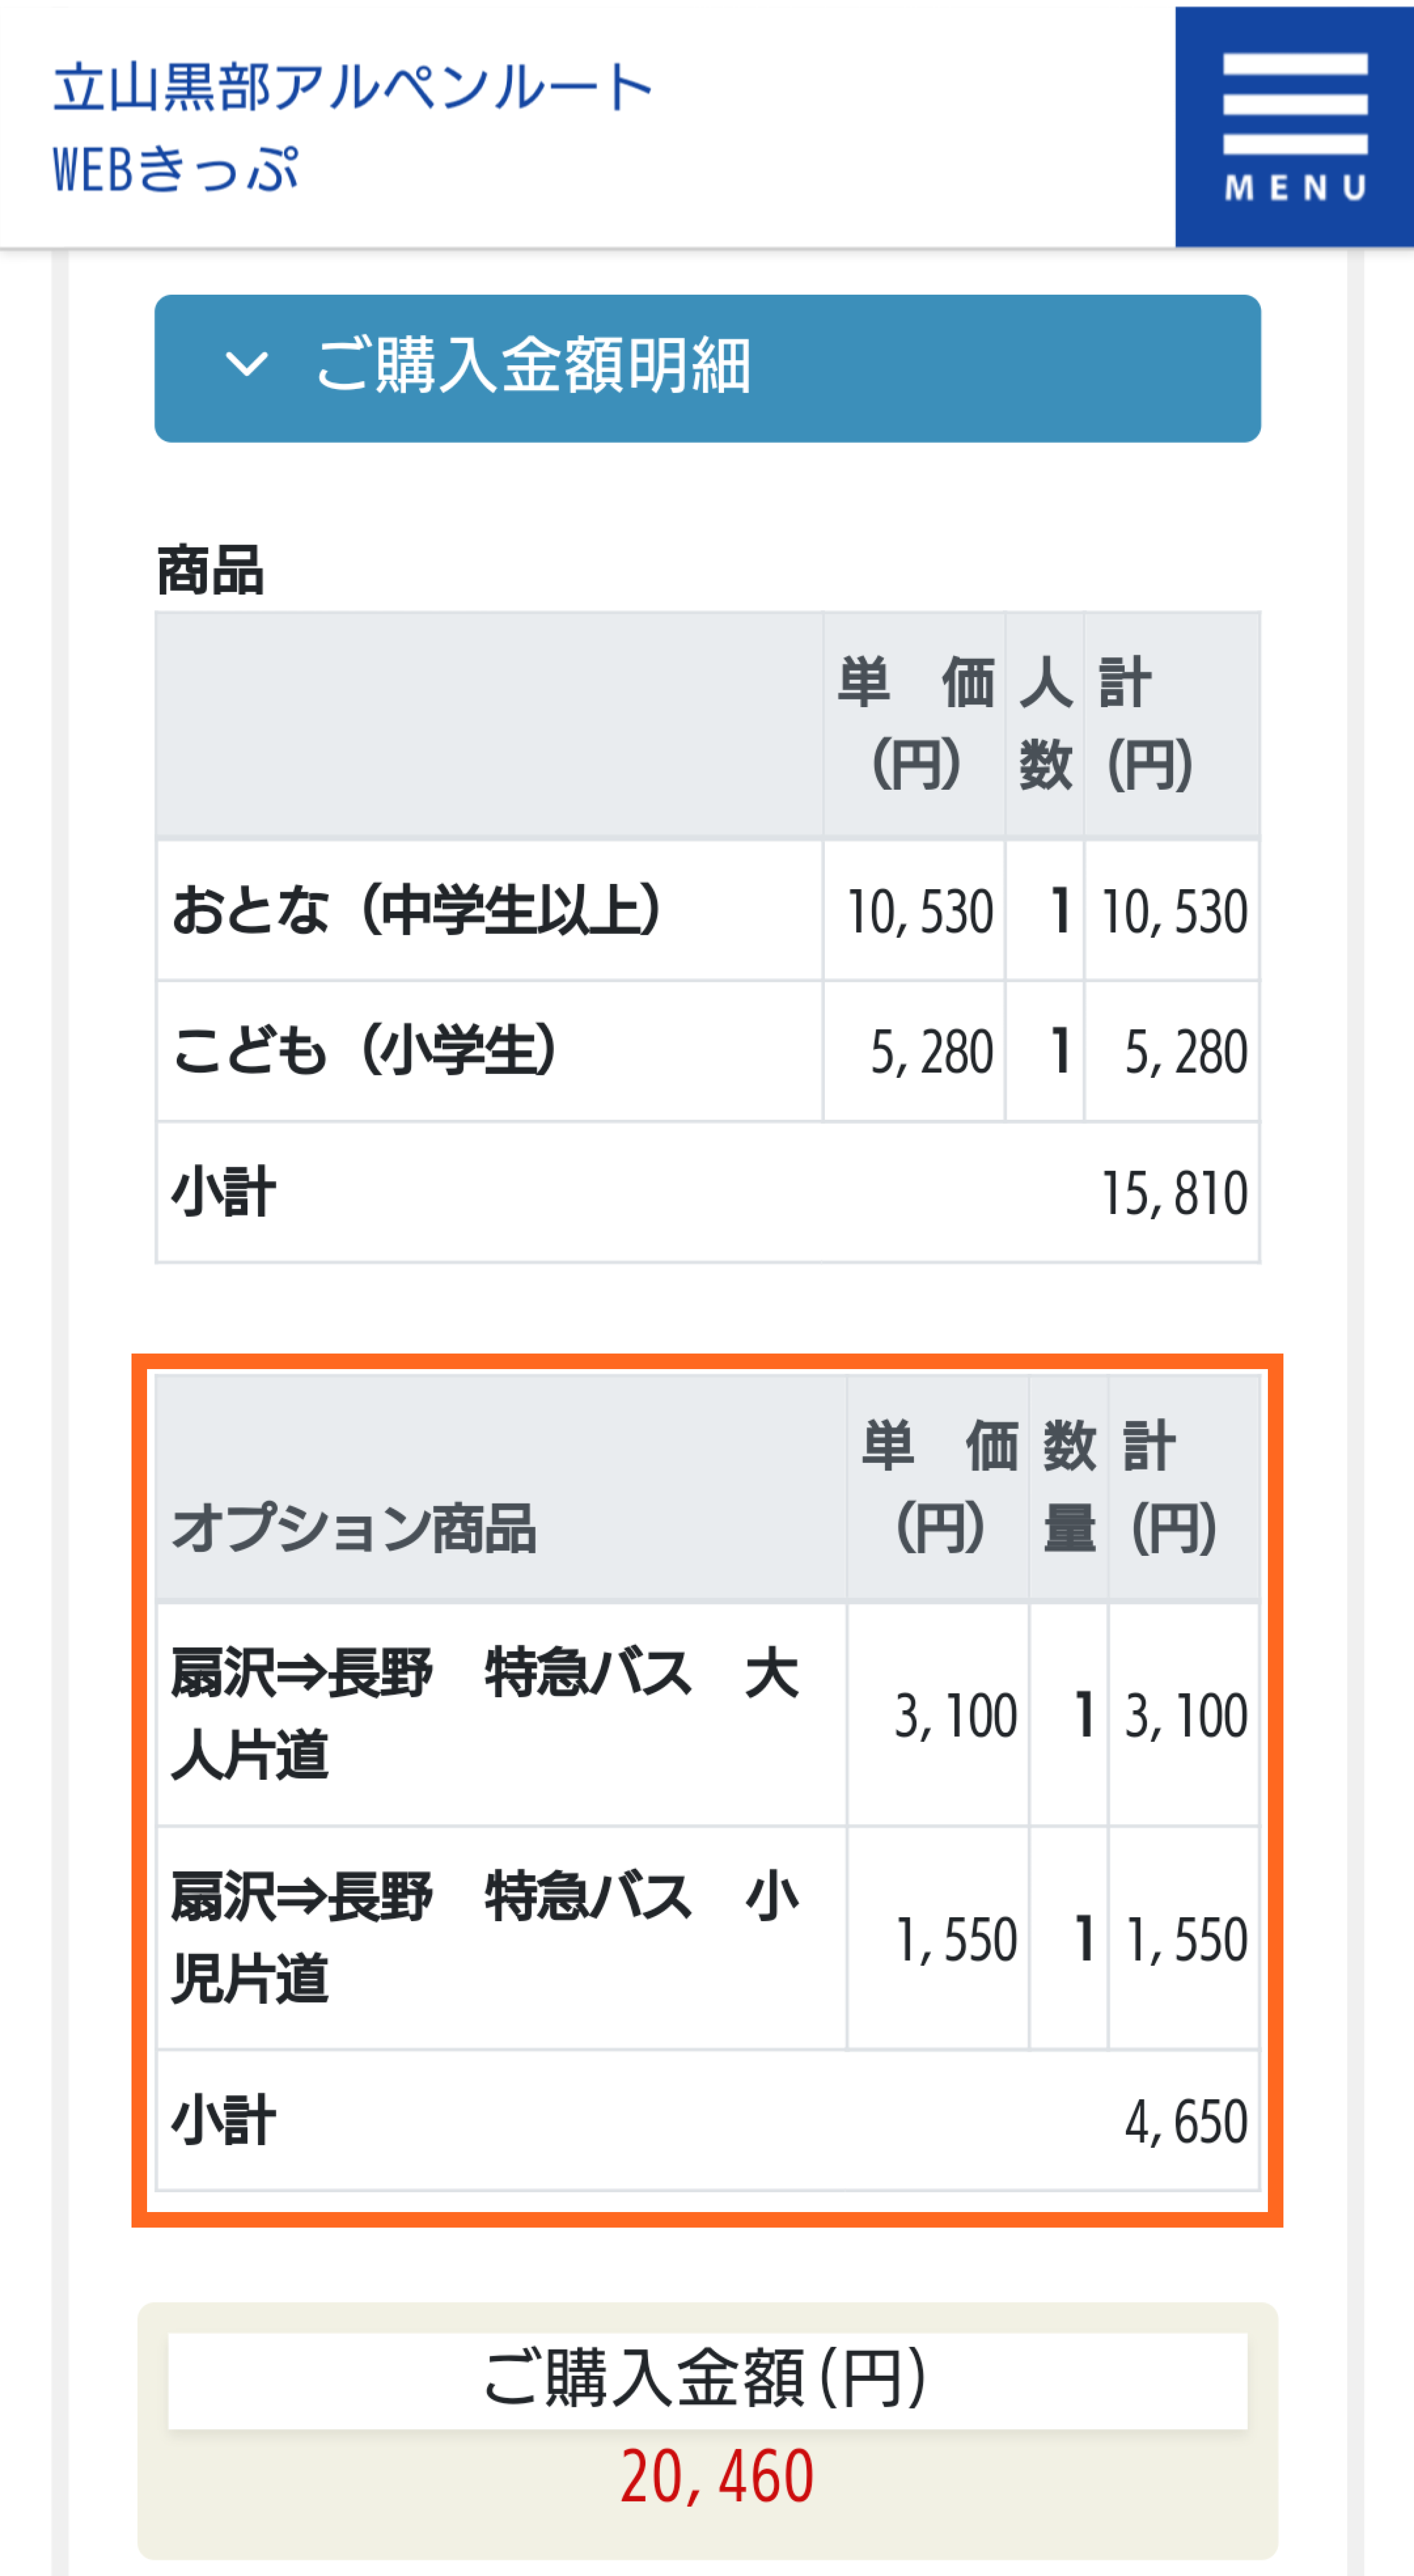
Task: Select the 扇沢⇒長野 特急バス 小児片道 row name
Action: coord(485,1938)
